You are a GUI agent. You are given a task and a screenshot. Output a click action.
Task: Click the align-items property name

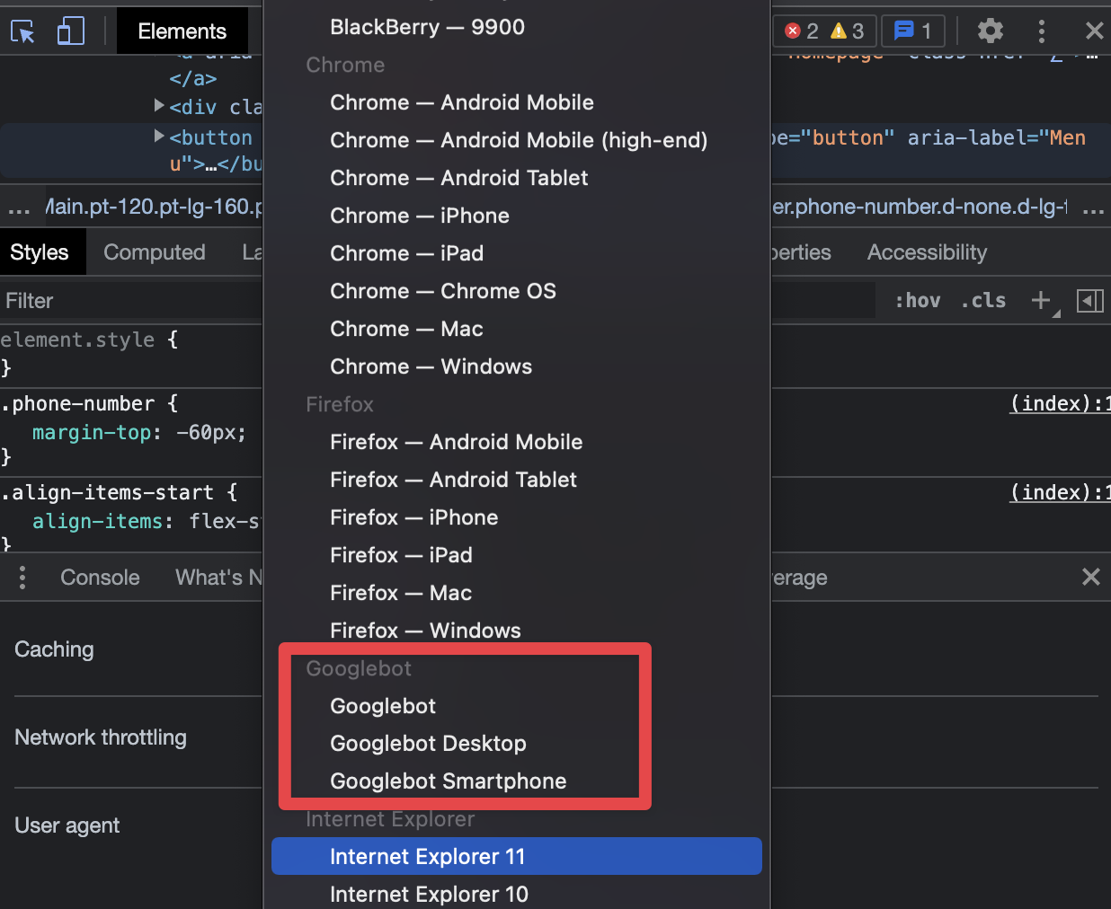(97, 522)
